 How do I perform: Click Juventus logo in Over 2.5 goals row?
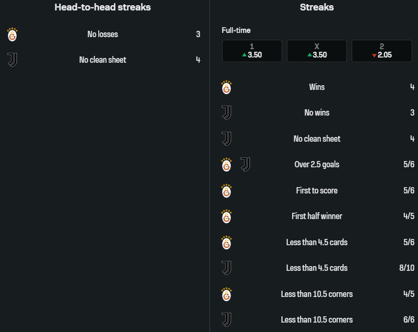coord(245,164)
